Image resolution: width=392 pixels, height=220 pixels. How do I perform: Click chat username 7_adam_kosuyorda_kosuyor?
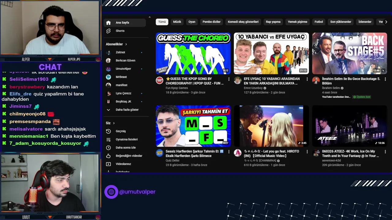[45, 143]
